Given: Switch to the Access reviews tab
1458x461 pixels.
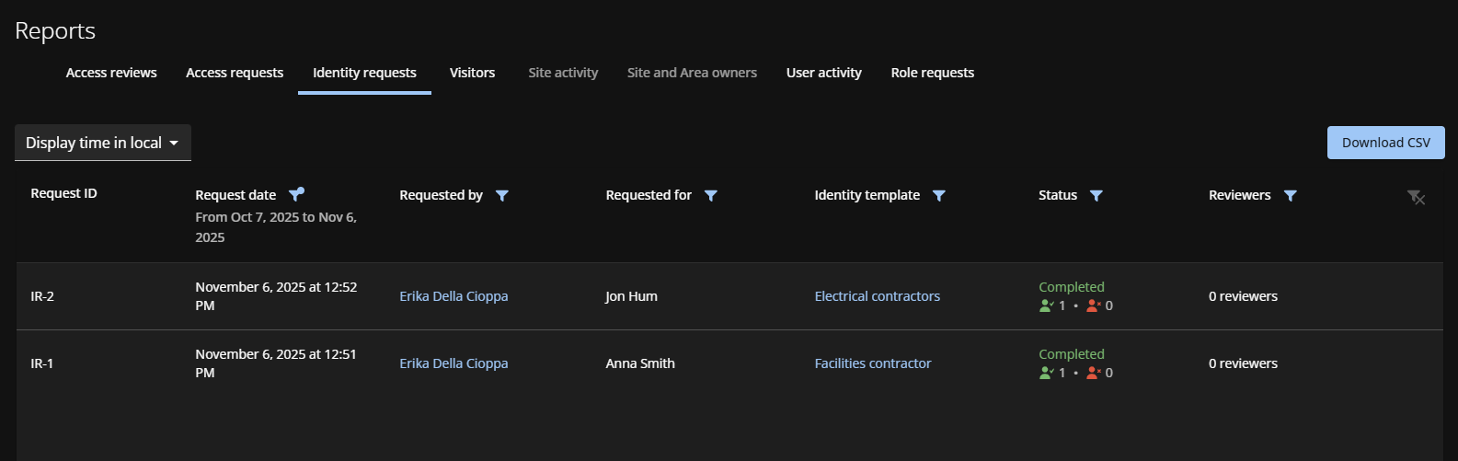Looking at the screenshot, I should (x=111, y=73).
